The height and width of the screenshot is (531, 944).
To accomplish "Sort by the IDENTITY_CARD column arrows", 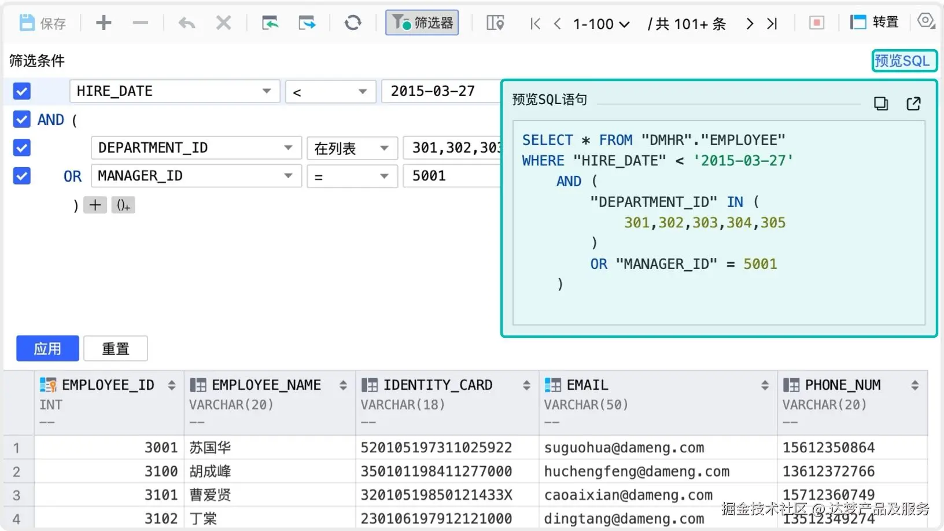I will pos(526,385).
